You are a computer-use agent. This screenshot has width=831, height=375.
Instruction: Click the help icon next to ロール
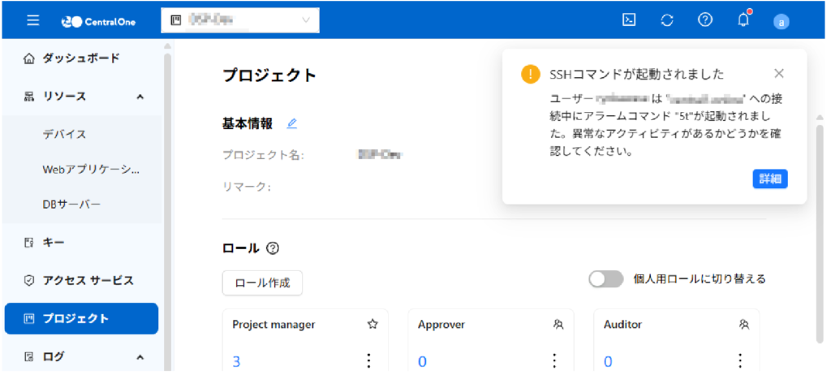(x=273, y=248)
